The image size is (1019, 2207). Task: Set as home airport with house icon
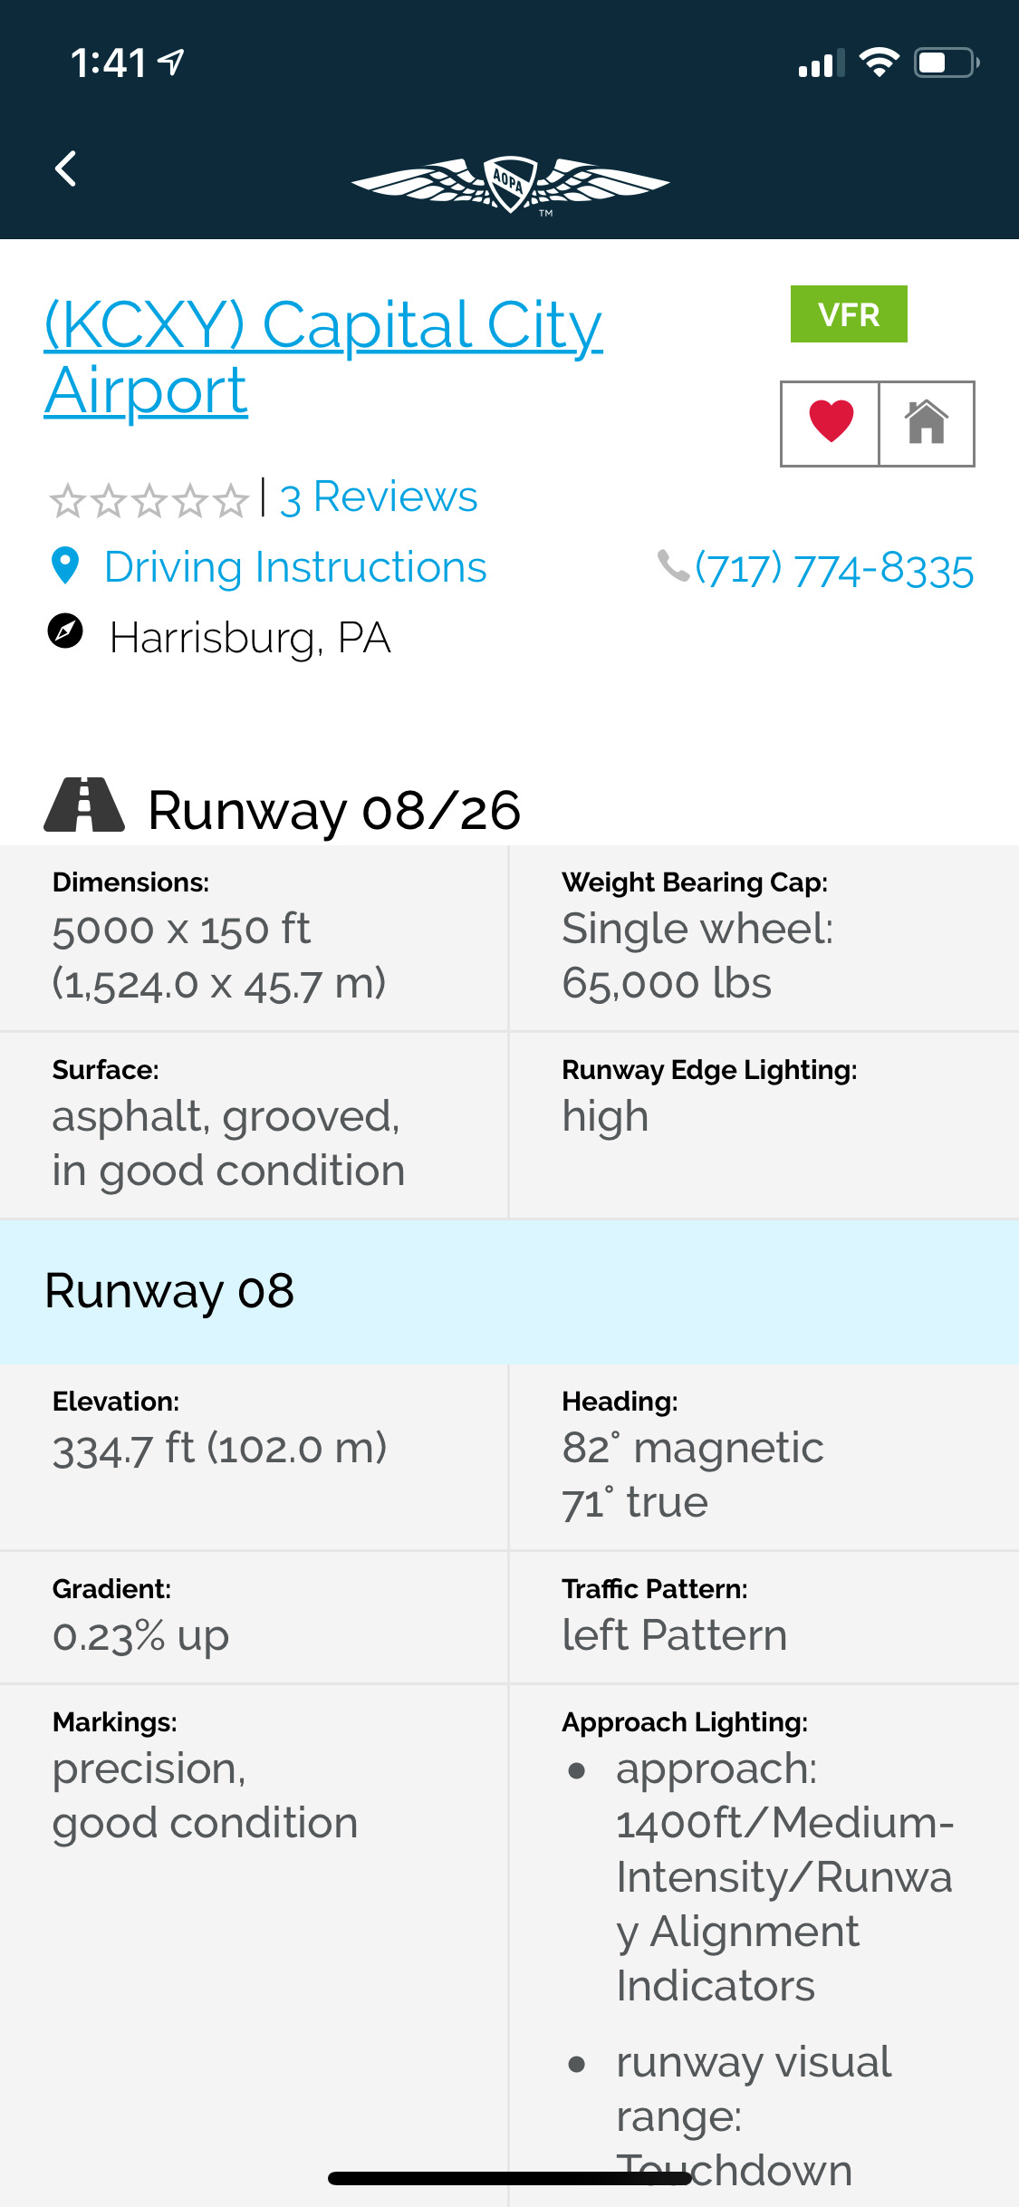tap(926, 423)
